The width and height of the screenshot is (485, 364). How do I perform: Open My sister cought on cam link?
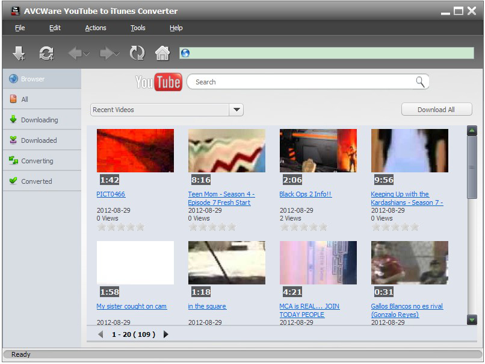point(131,306)
